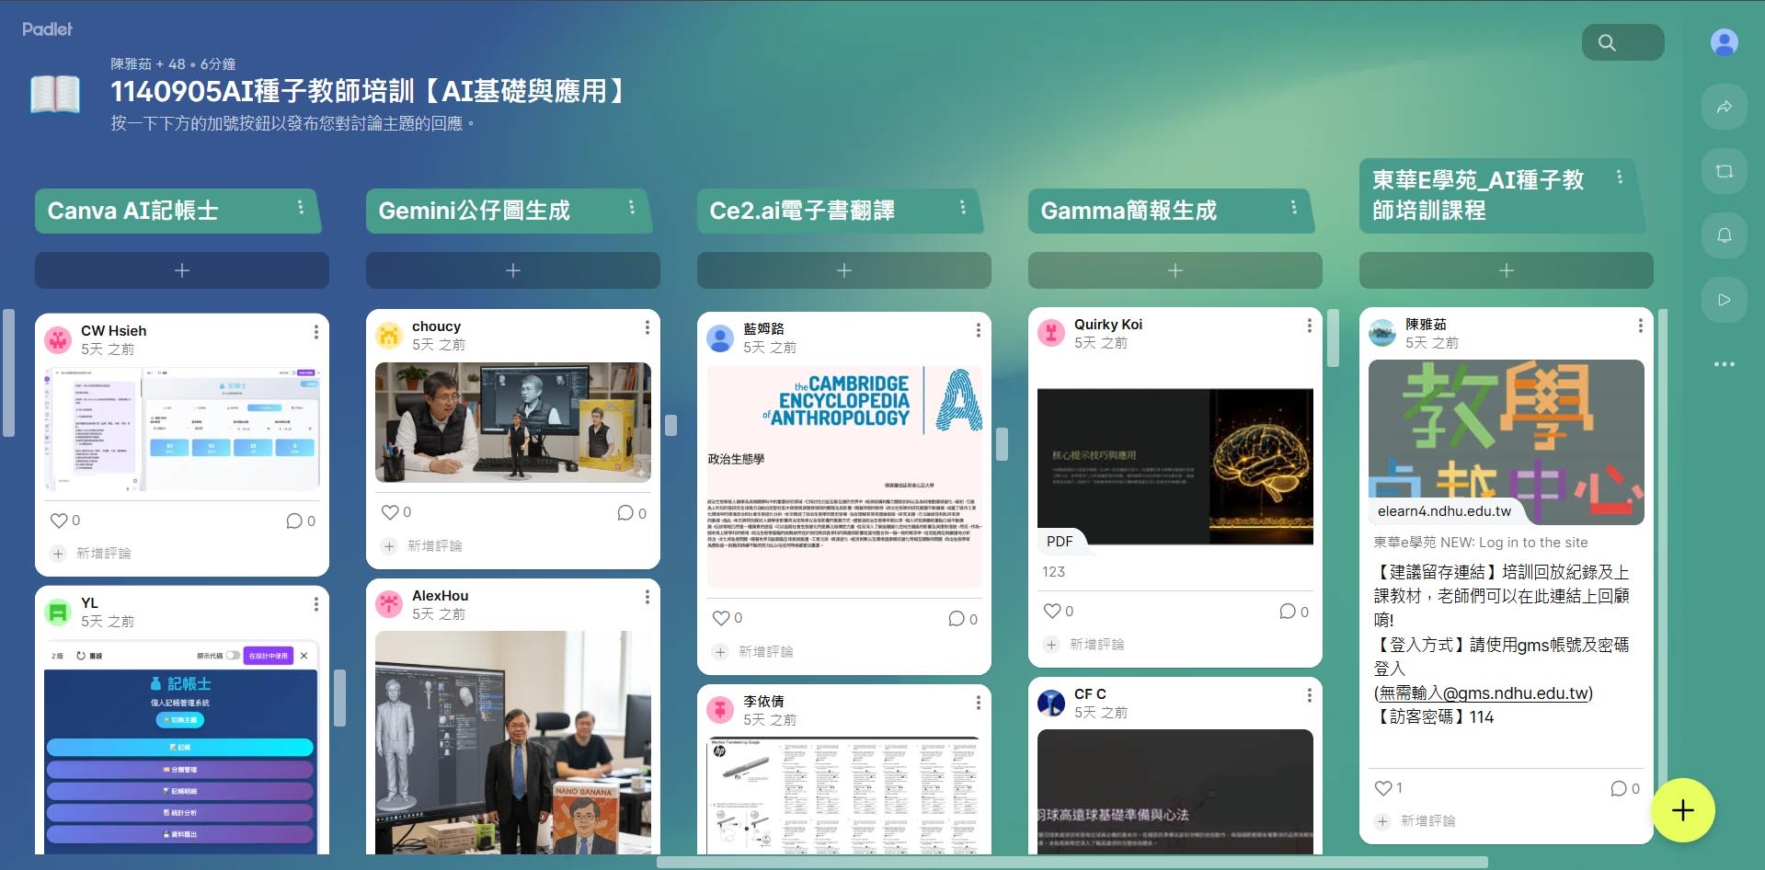Open Gamma簡報生成 section menu
The image size is (1765, 870).
(x=1293, y=208)
